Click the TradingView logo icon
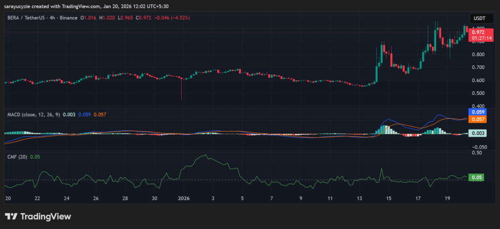Screen dimensions: 500x229 [11, 216]
